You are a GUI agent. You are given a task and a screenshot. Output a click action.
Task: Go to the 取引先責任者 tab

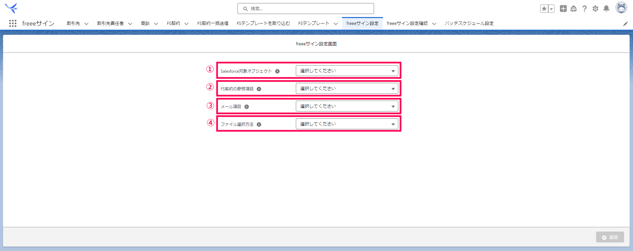(110, 24)
